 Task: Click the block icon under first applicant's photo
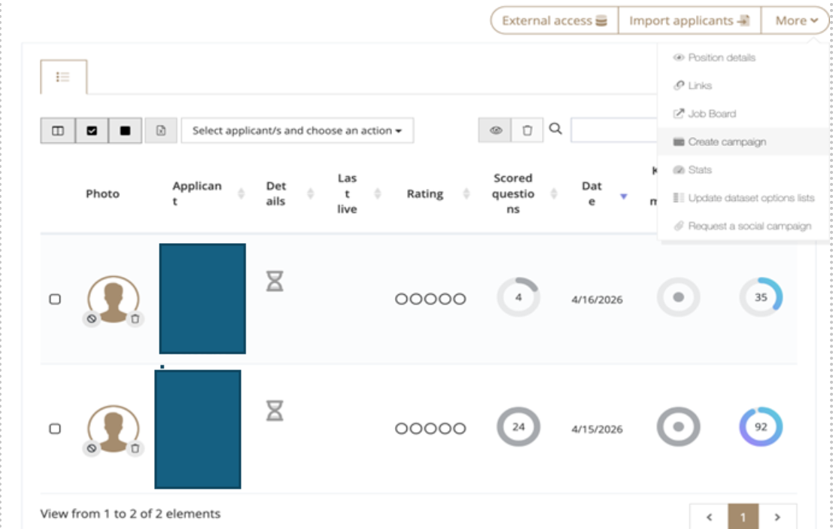[x=92, y=318]
